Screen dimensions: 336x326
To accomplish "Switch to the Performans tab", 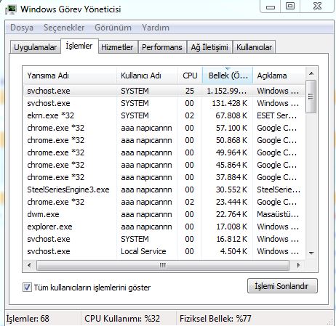I will pos(162,47).
